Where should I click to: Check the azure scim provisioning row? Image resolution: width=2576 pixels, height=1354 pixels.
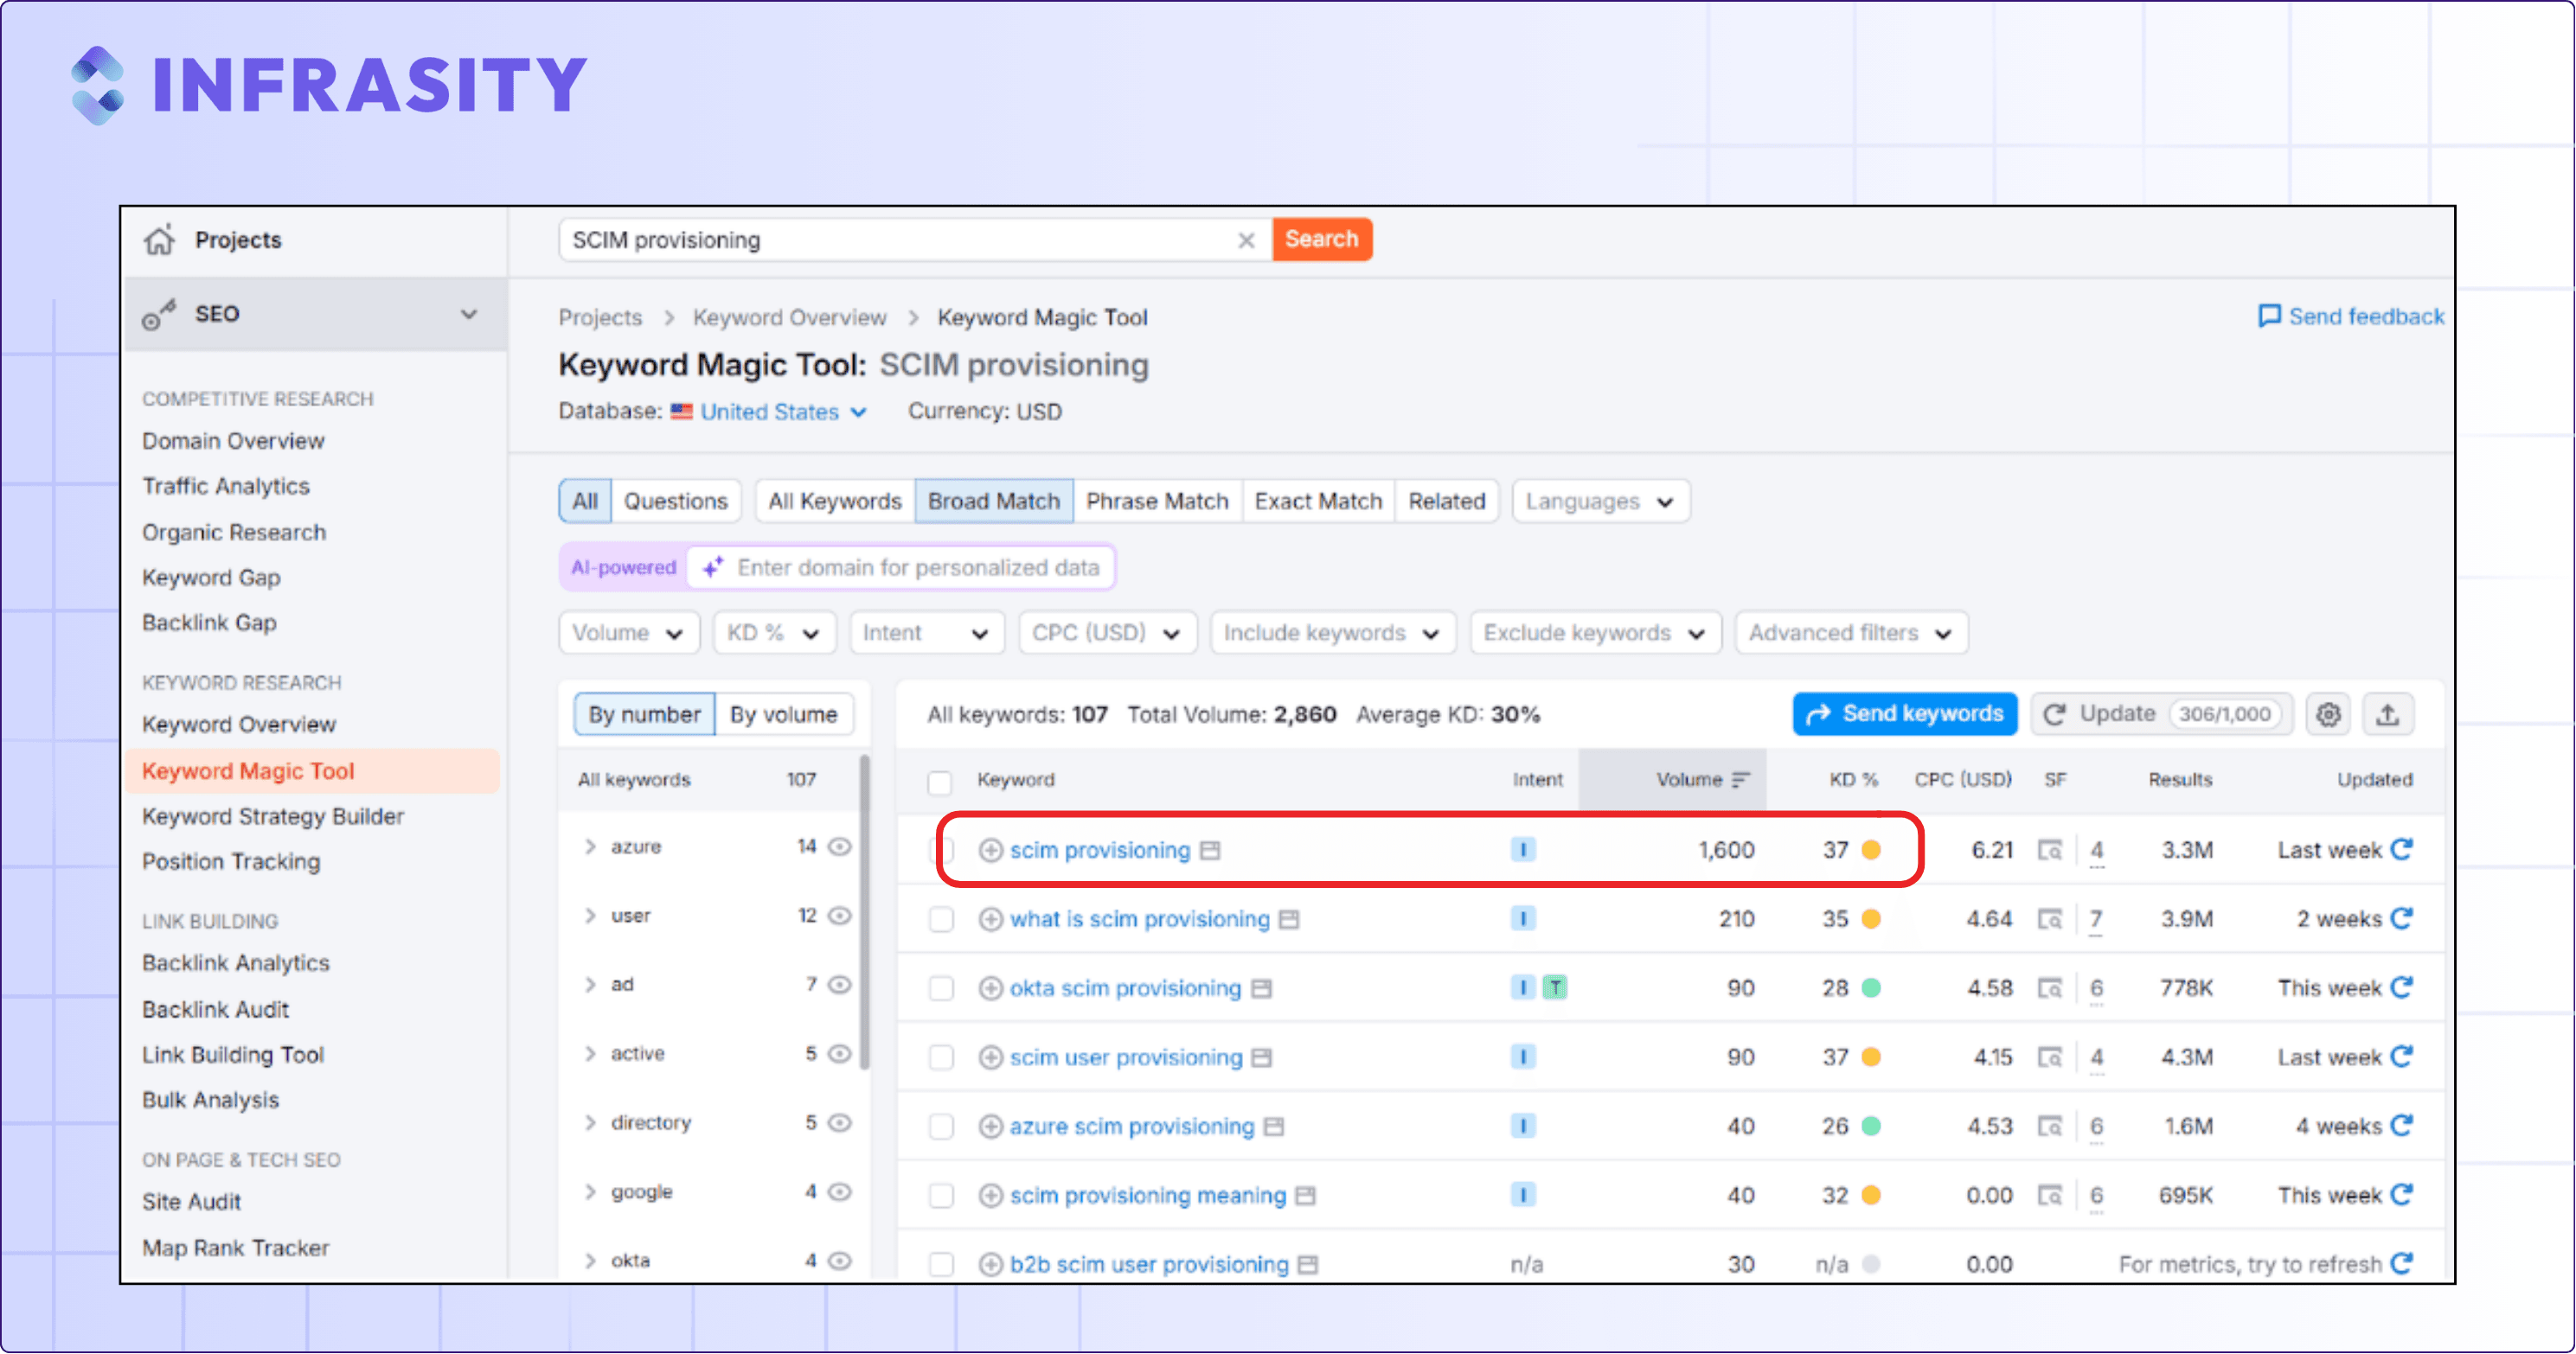click(x=941, y=1126)
